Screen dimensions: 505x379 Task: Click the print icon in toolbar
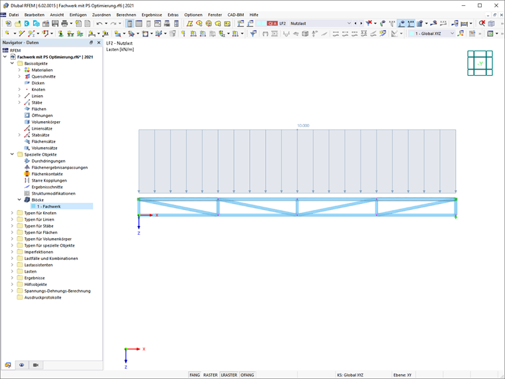tap(64, 23)
